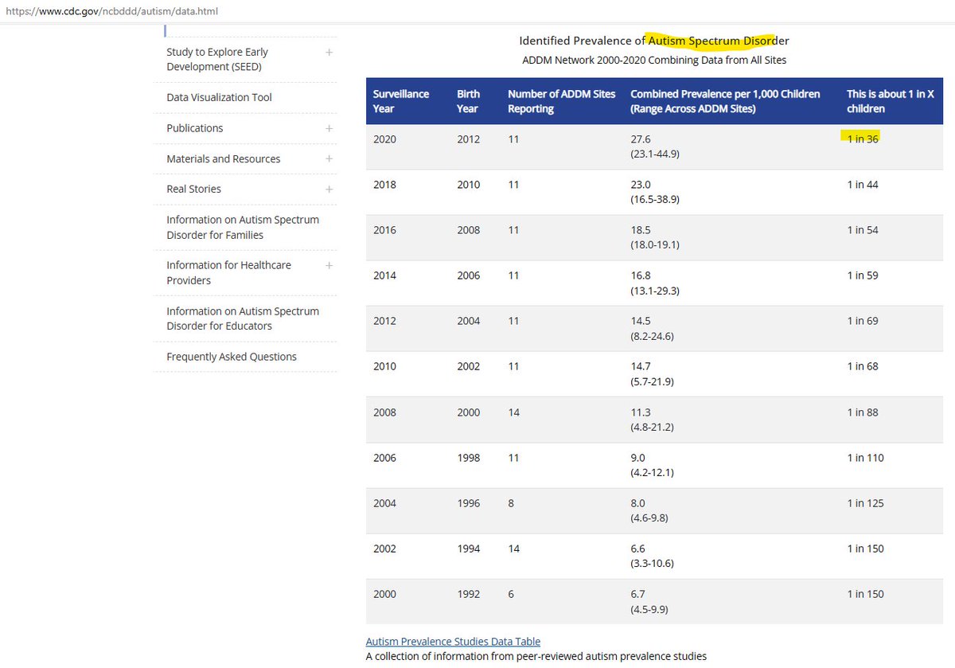955x668 pixels.
Task: Go to the Publications page link
Action: (195, 128)
